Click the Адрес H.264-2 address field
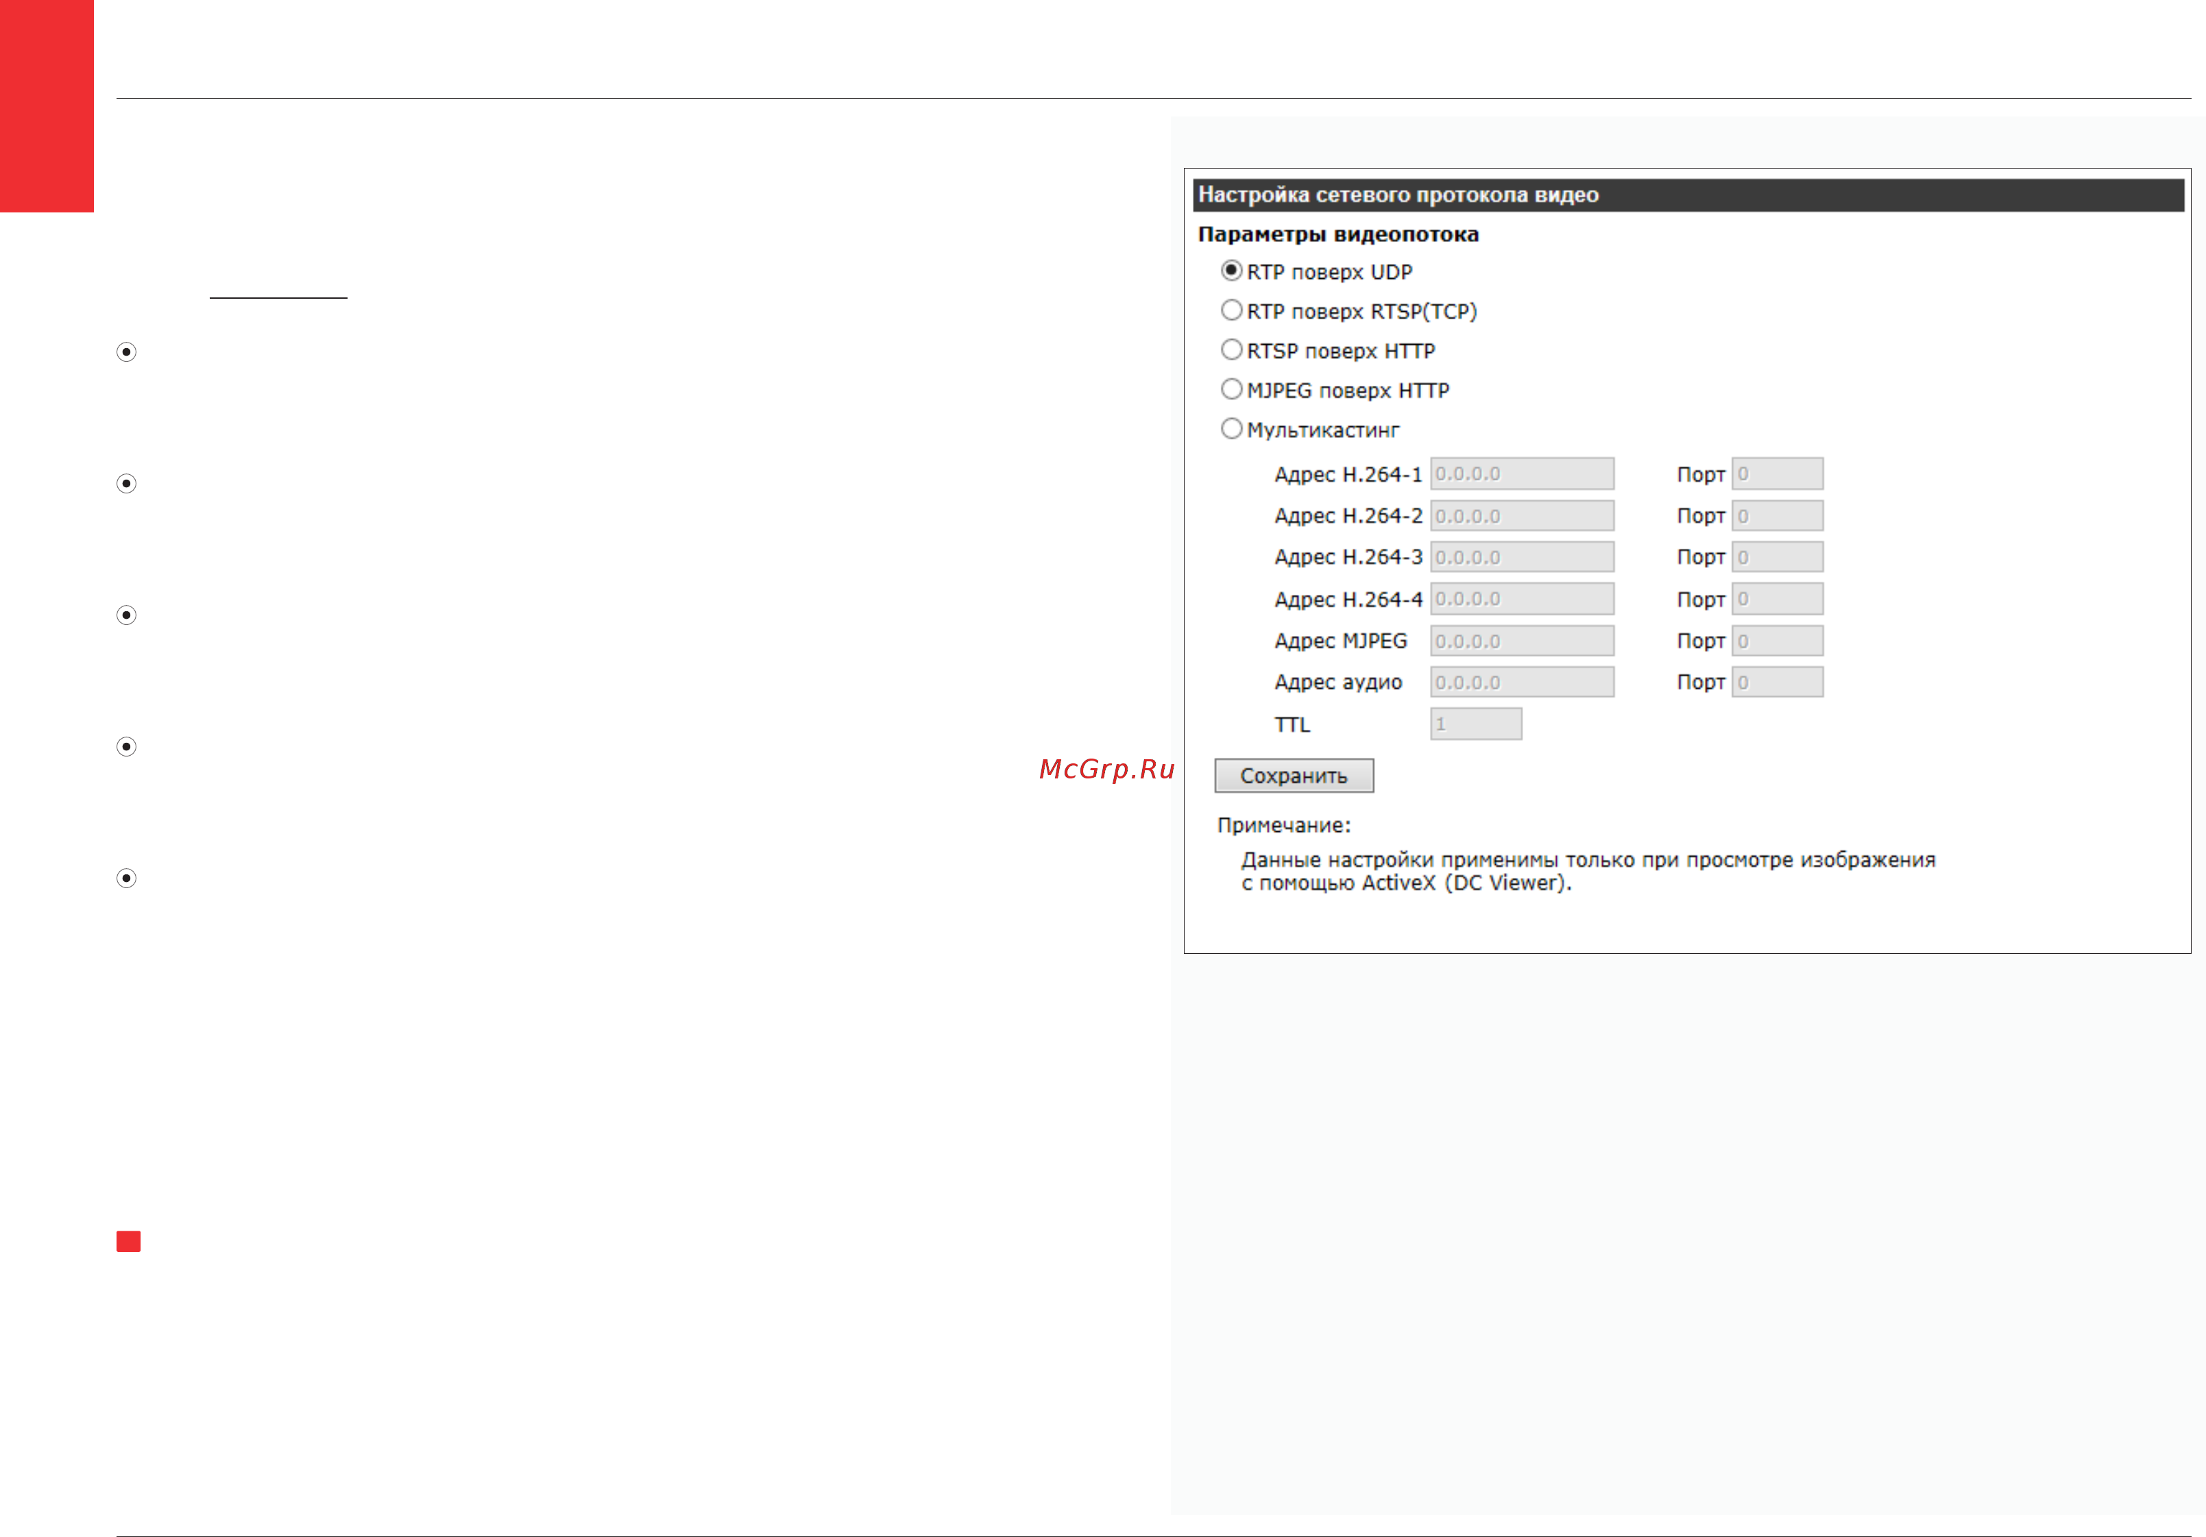This screenshot has width=2206, height=1537. pyautogui.click(x=1522, y=516)
